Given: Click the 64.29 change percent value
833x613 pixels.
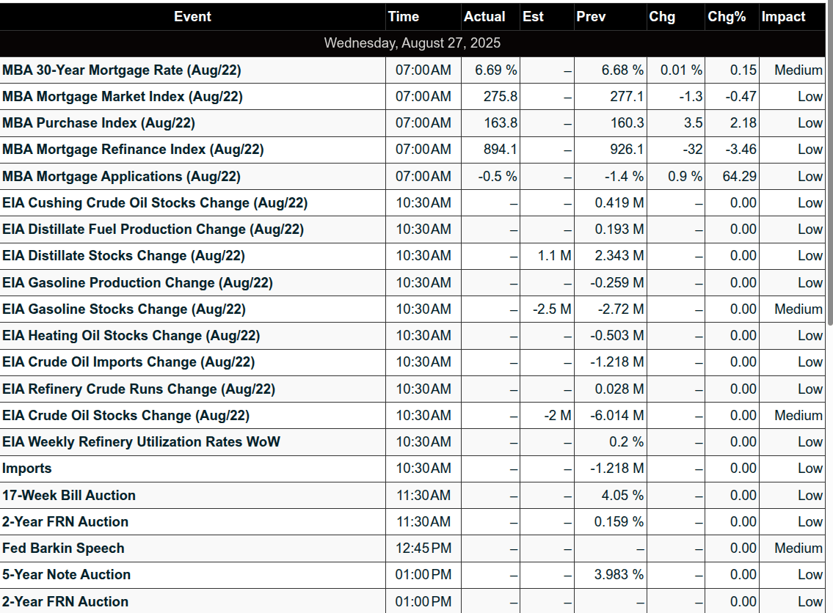Looking at the screenshot, I should pyautogui.click(x=739, y=176).
